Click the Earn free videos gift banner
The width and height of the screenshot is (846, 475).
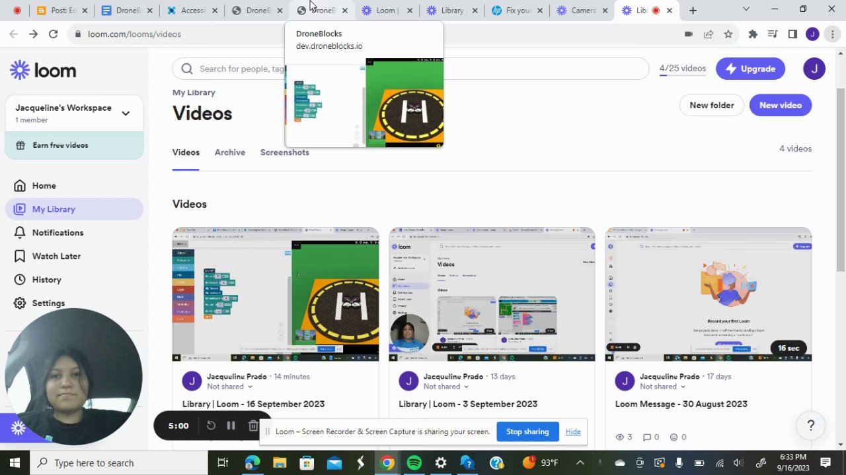pyautogui.click(x=74, y=145)
